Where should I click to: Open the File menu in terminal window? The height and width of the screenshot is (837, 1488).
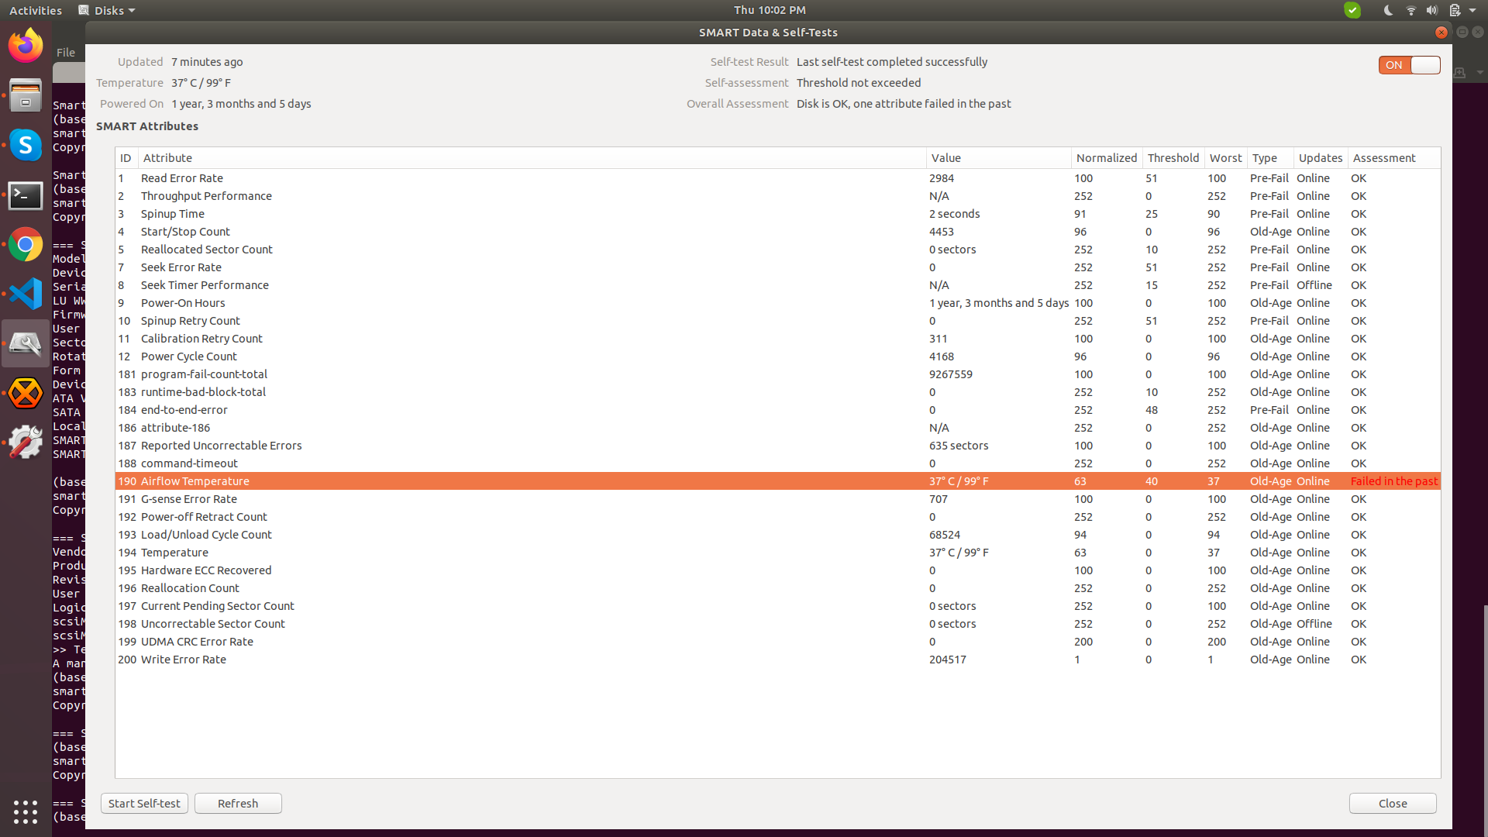pos(66,52)
